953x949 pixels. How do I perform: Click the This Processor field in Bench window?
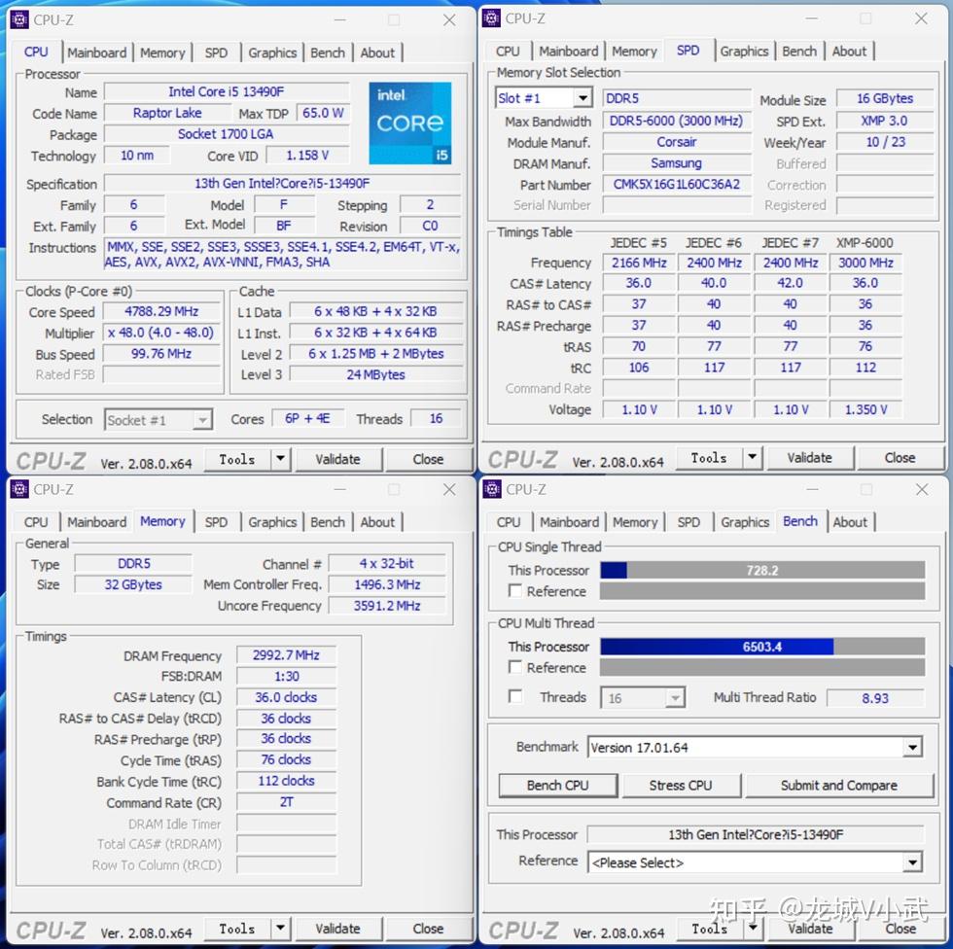[x=756, y=835]
